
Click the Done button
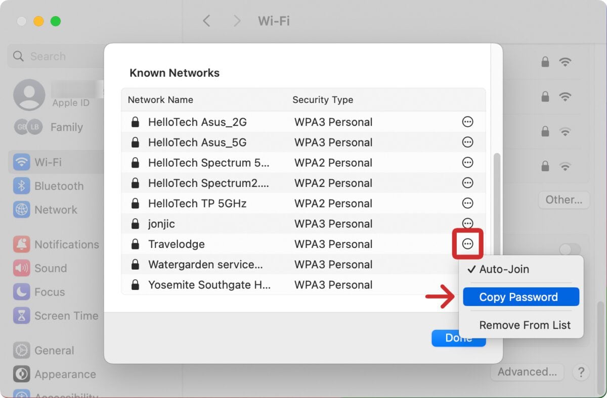(x=458, y=338)
